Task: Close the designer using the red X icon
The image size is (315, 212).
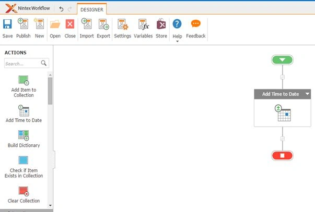Action: 70,24
